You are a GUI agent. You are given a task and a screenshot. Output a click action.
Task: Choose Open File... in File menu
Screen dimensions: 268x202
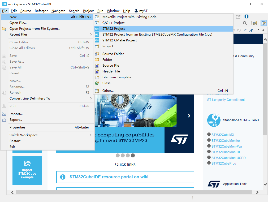coord(47,23)
